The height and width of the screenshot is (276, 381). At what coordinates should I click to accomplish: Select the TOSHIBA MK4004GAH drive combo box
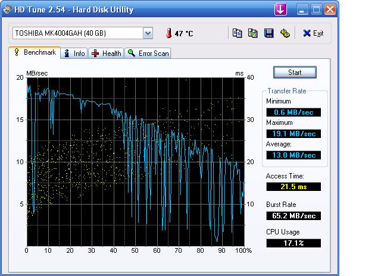pyautogui.click(x=83, y=33)
